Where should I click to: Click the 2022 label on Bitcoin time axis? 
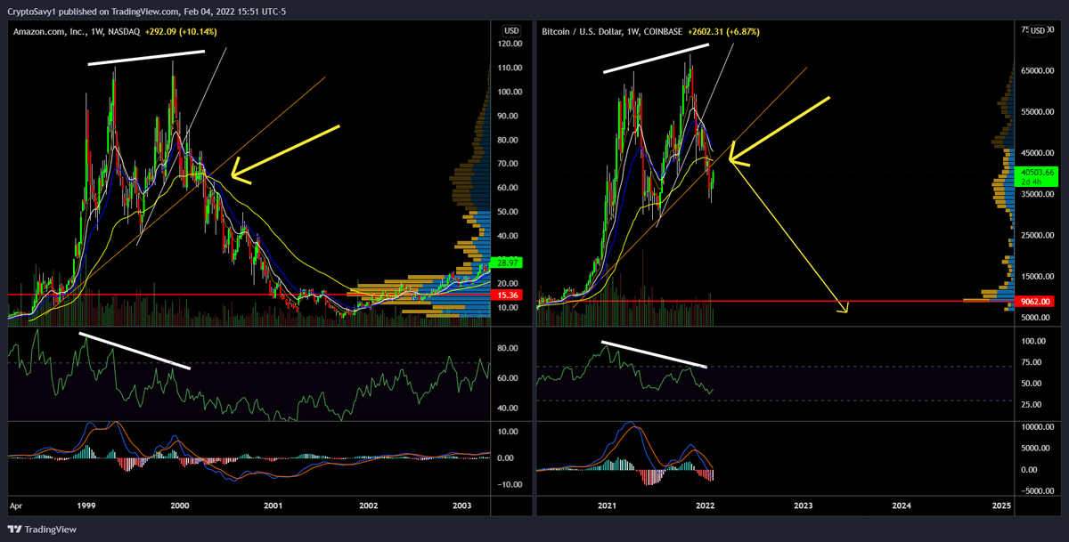coord(705,506)
